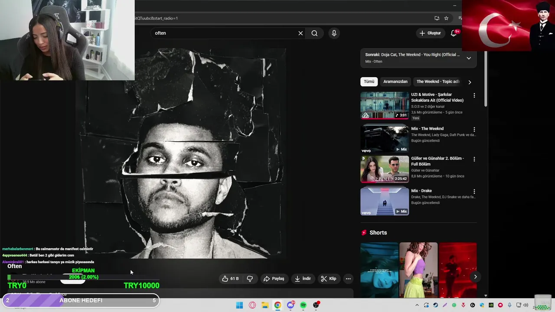The height and width of the screenshot is (312, 555).
Task: Click the black round tray icon with white symbol
Action: (473, 305)
